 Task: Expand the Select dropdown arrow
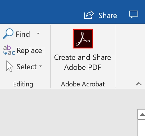[40, 66]
